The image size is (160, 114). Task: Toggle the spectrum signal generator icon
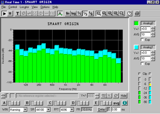[60, 13]
